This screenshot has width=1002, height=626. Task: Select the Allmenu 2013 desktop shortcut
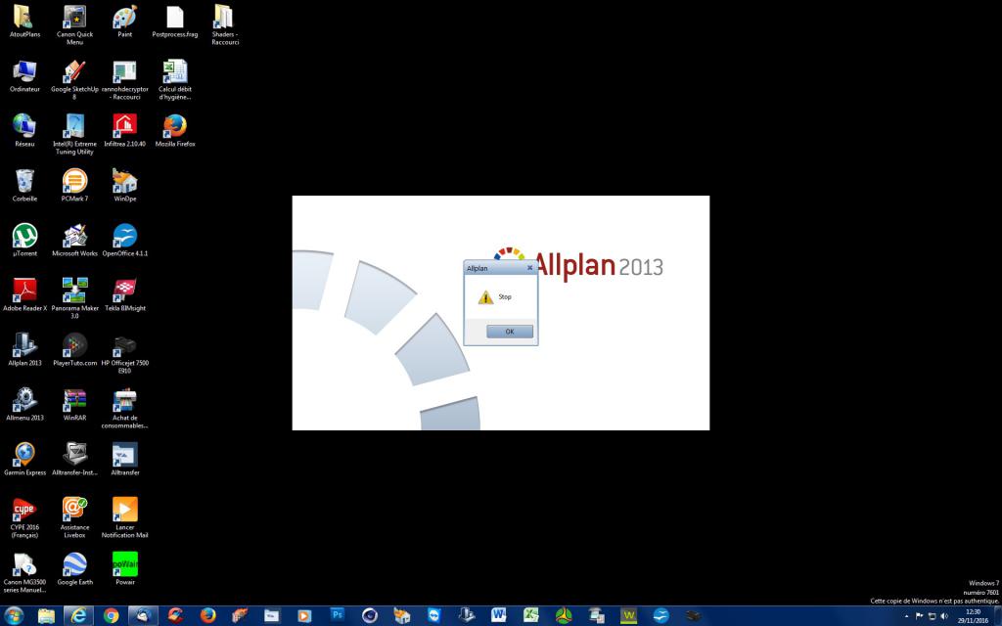(x=24, y=406)
